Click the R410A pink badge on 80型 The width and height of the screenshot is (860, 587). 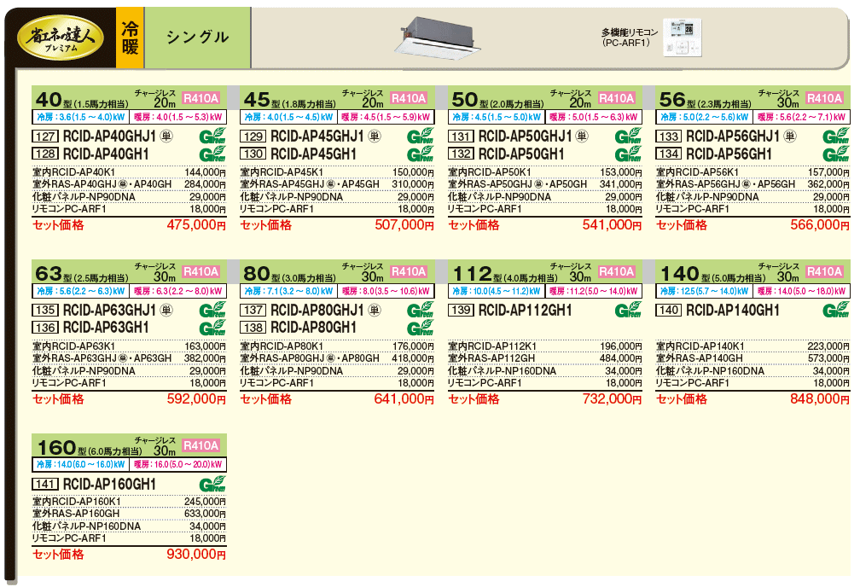coord(409,271)
